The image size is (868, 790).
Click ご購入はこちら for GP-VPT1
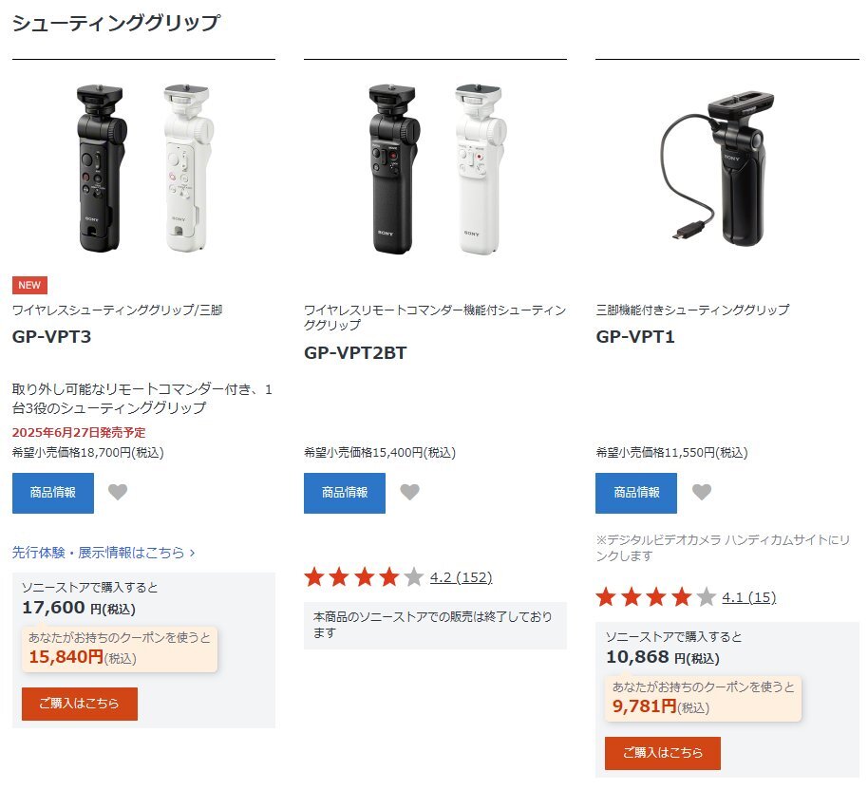(663, 753)
